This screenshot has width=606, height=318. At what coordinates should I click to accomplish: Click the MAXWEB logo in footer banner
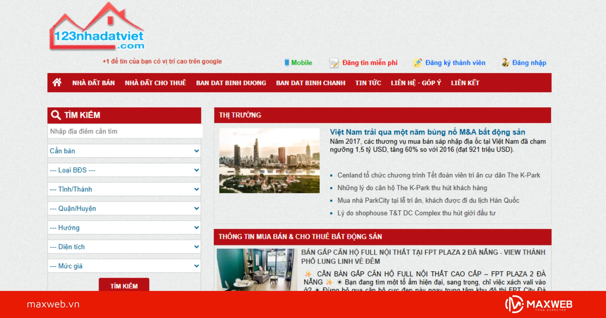[539, 304]
